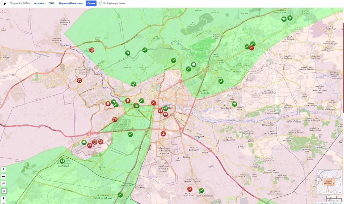Open the green rifle marker south of Beirut Highway
This screenshot has height=204, width=344.
point(130,134)
